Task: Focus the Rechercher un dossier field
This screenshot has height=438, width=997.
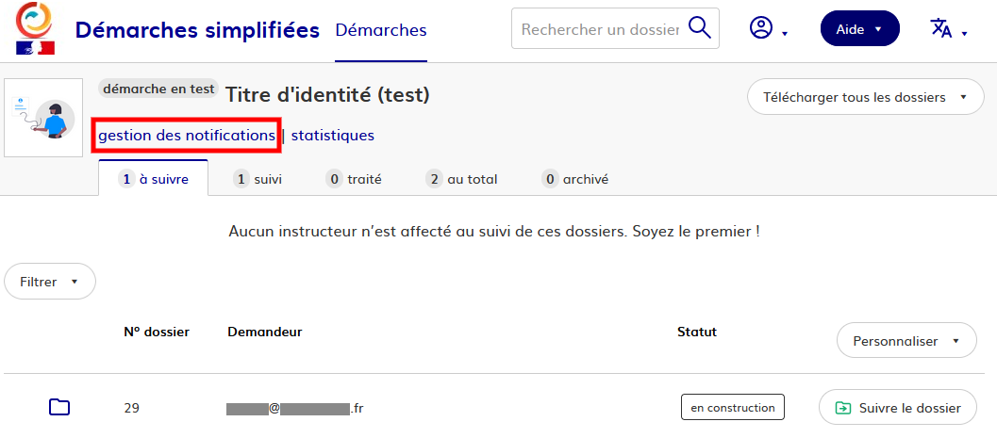Action: [600, 29]
